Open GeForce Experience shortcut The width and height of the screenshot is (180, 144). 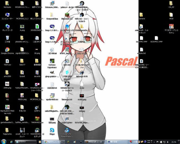52,64
